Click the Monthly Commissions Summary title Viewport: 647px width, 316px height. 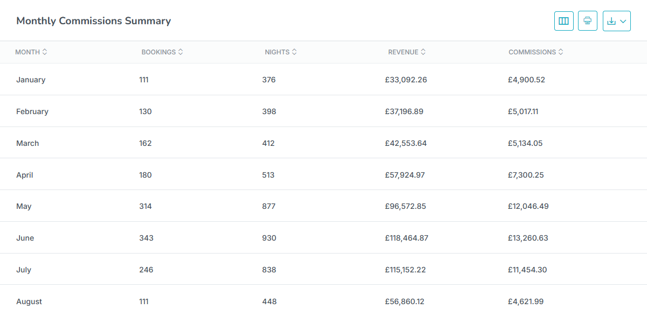pyautogui.click(x=94, y=21)
